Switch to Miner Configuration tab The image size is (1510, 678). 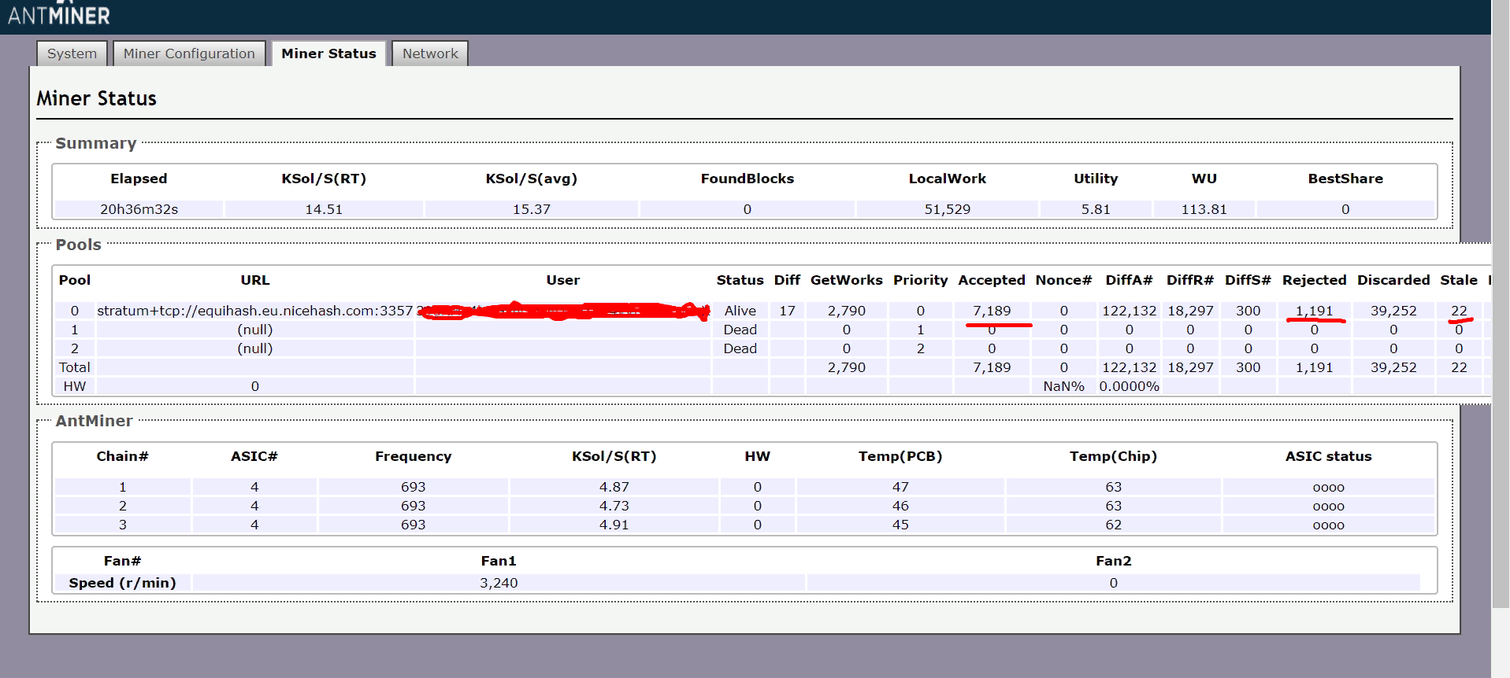pyautogui.click(x=189, y=53)
